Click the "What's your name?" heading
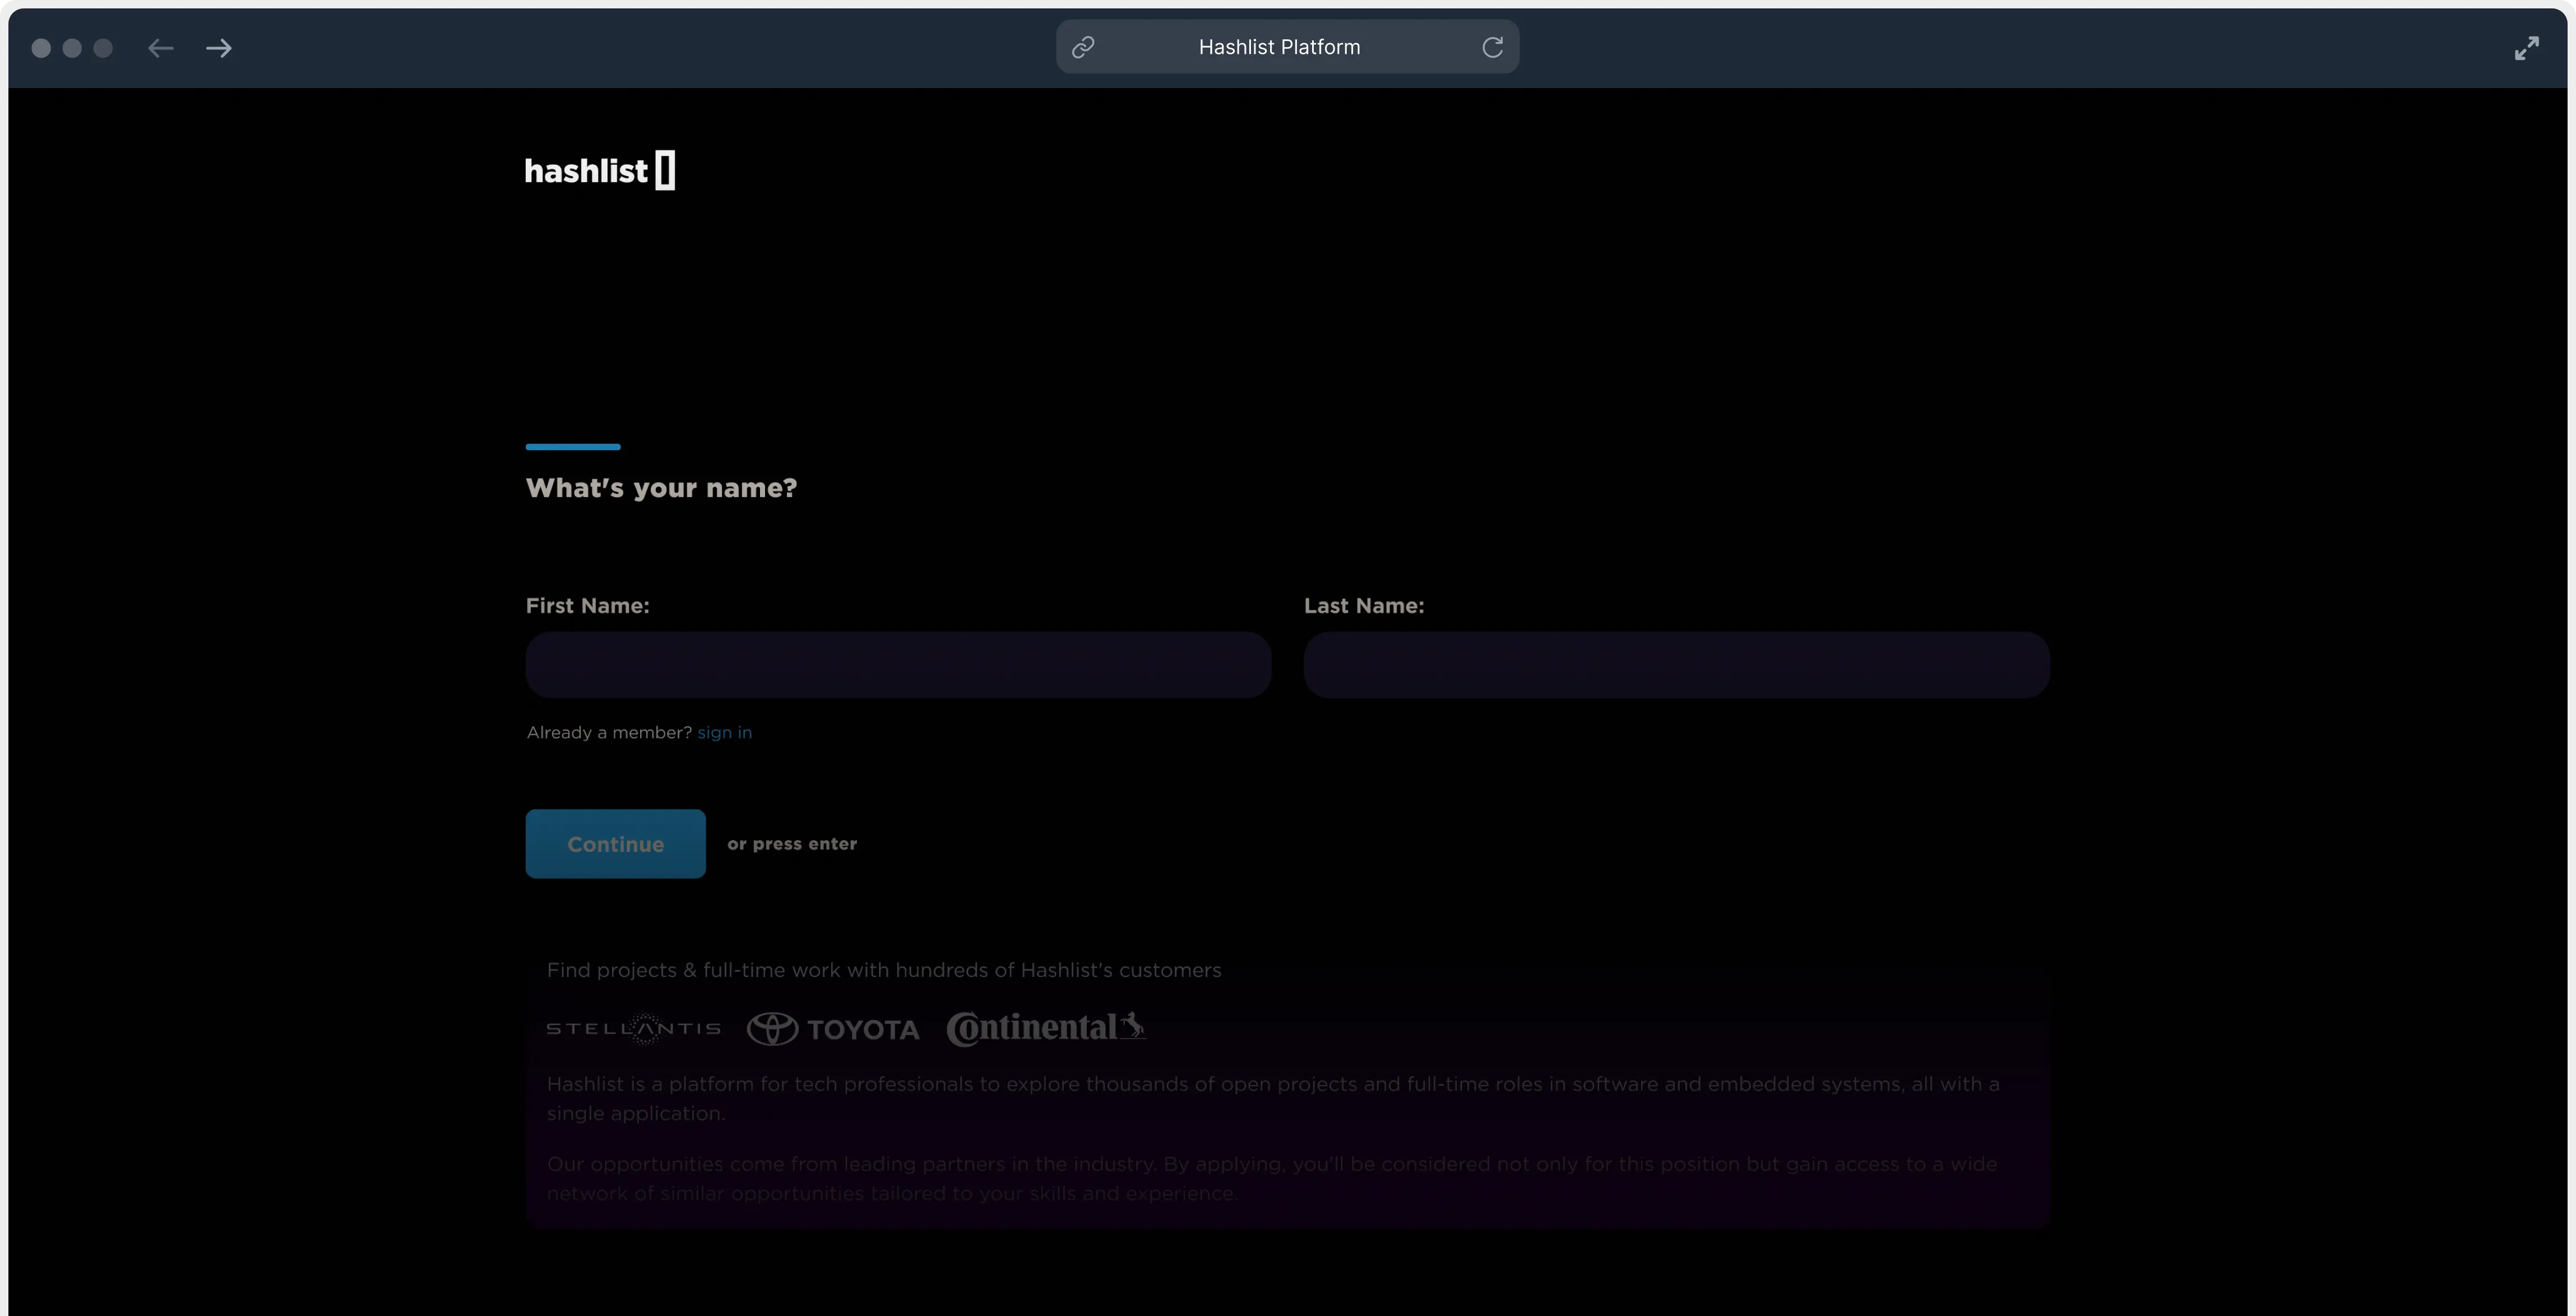This screenshot has width=2576, height=1316. tap(661, 488)
